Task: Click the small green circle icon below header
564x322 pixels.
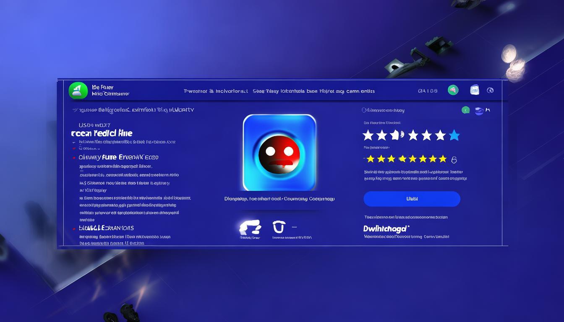Action: pos(465,110)
